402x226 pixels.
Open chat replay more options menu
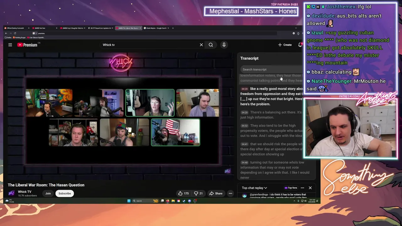(302, 188)
